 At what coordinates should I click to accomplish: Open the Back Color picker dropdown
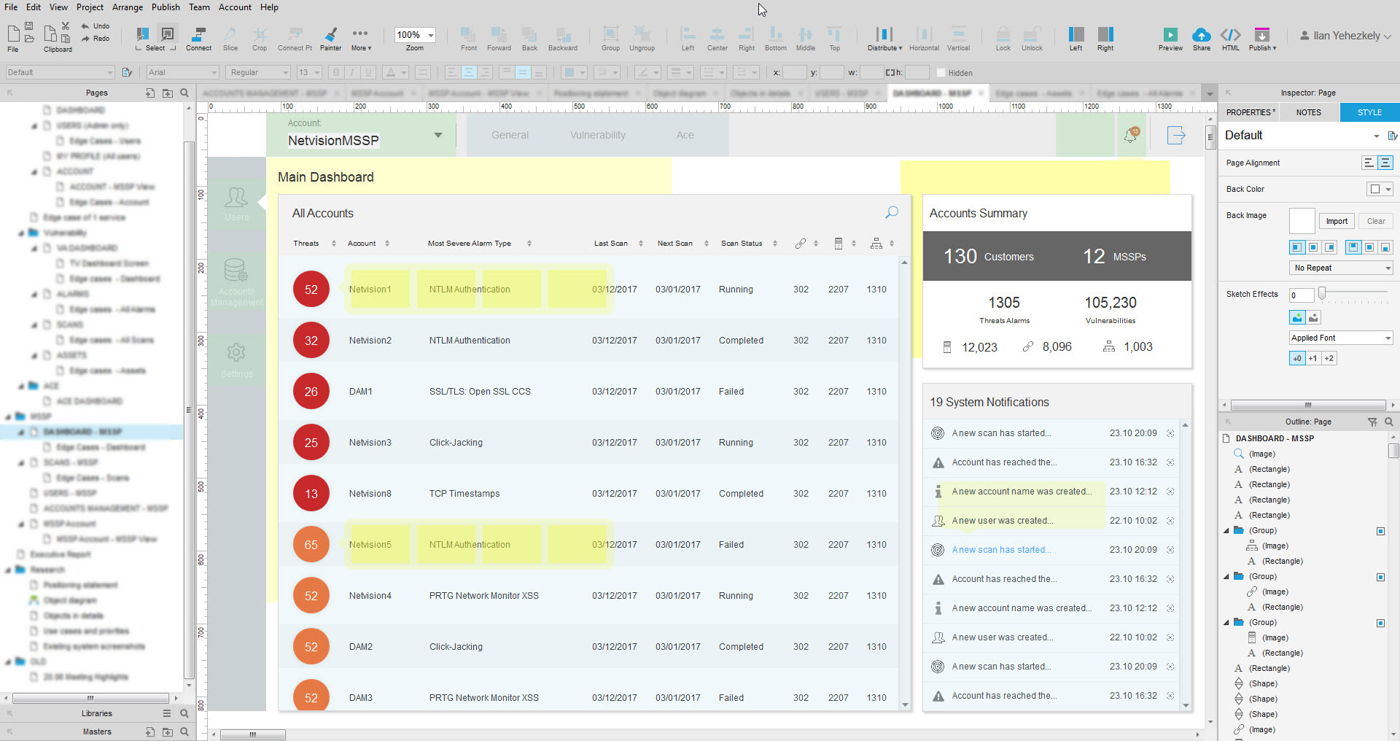[1380, 189]
